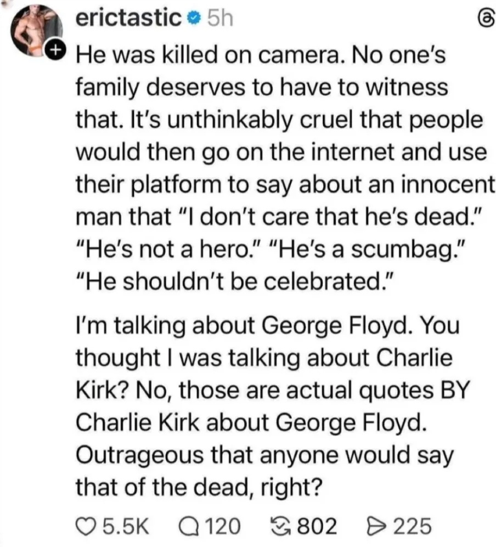Open the erictastic username link
Image resolution: width=496 pixels, height=547 pixels.
(x=128, y=20)
